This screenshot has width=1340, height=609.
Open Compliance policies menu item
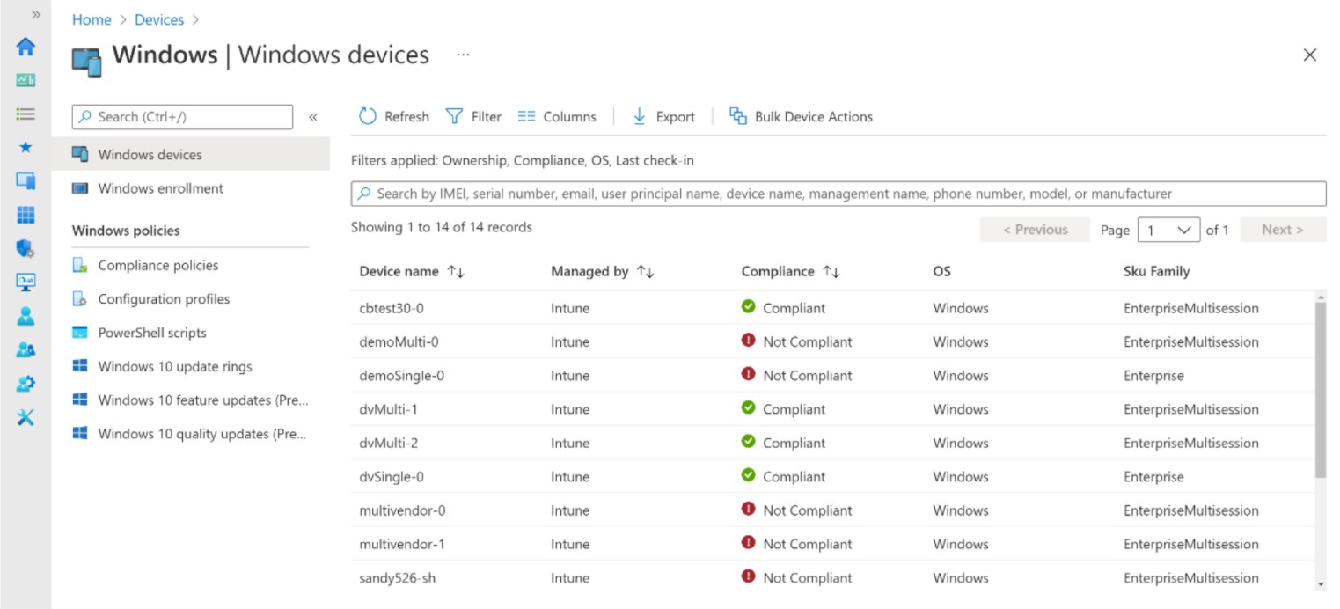157,265
